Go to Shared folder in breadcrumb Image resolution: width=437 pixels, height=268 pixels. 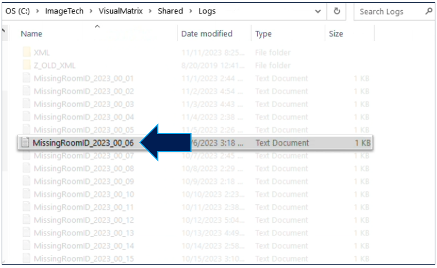[170, 11]
